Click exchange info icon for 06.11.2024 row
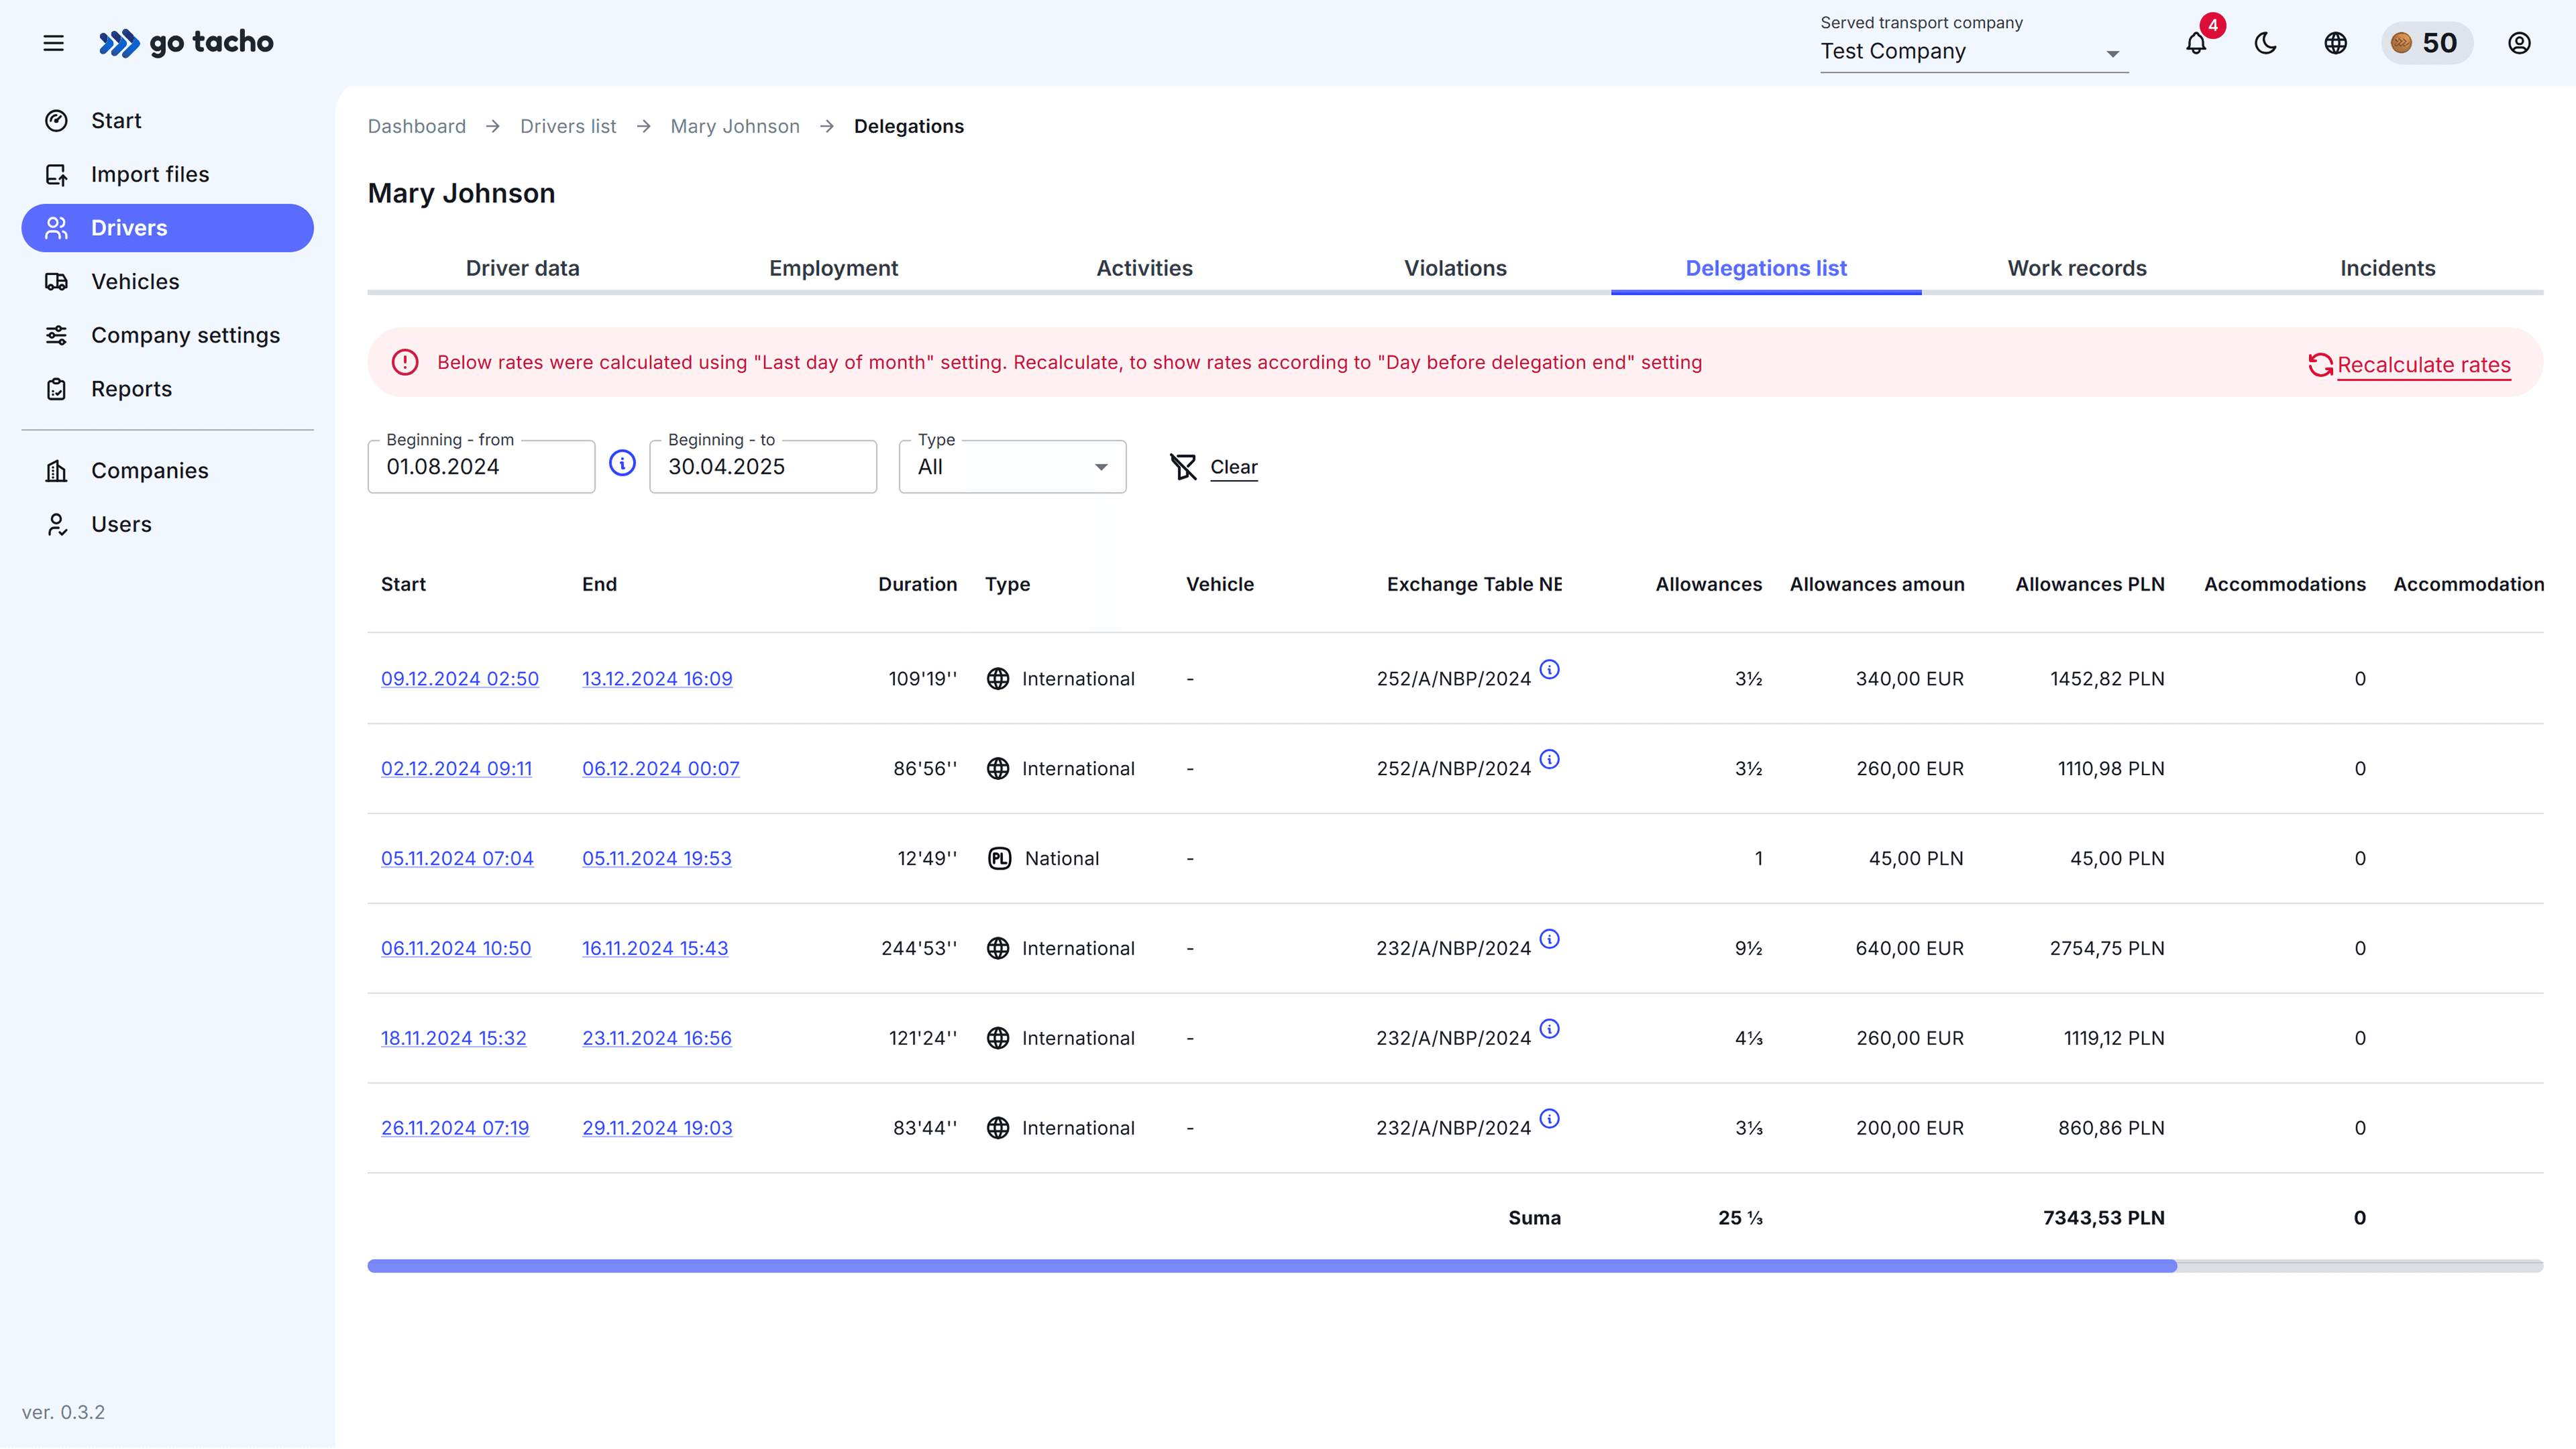 1549,939
